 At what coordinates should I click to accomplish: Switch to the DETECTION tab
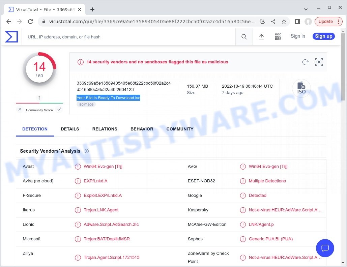pos(35,129)
